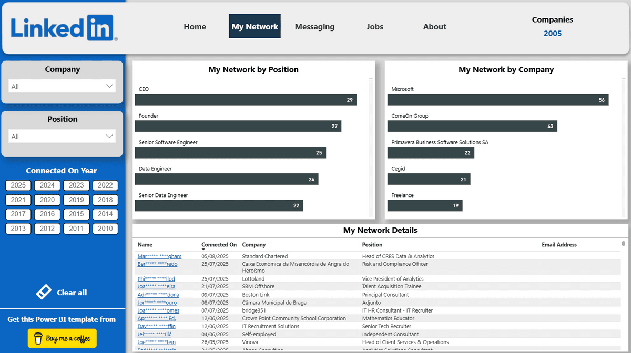
Task: Filter connections by year 2025
Action: (x=18, y=185)
